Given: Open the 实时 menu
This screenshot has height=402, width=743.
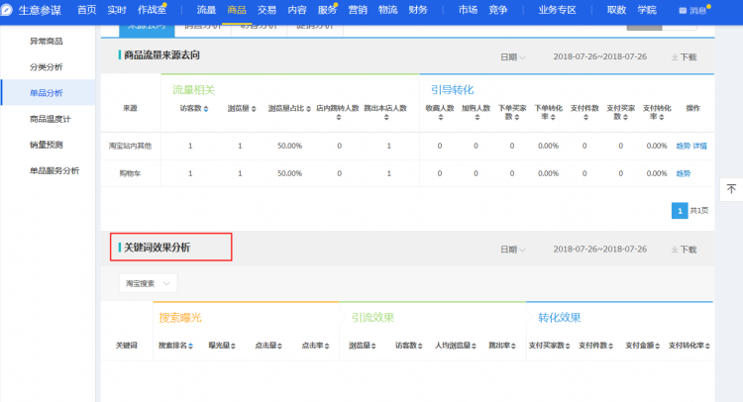Looking at the screenshot, I should (x=117, y=10).
